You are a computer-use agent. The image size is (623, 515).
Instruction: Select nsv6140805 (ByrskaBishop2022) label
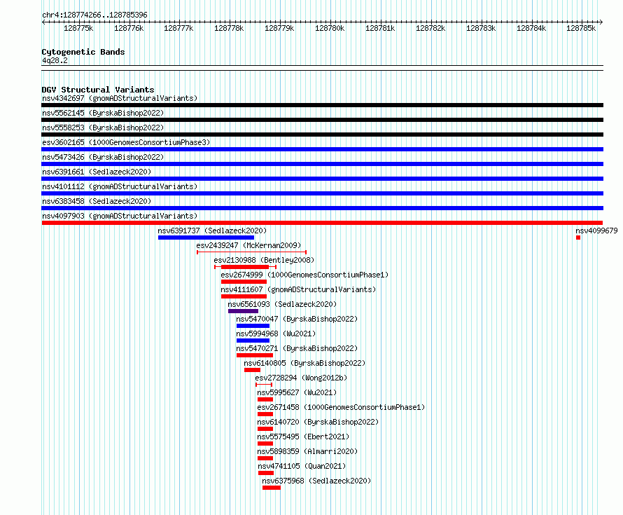[x=304, y=363]
